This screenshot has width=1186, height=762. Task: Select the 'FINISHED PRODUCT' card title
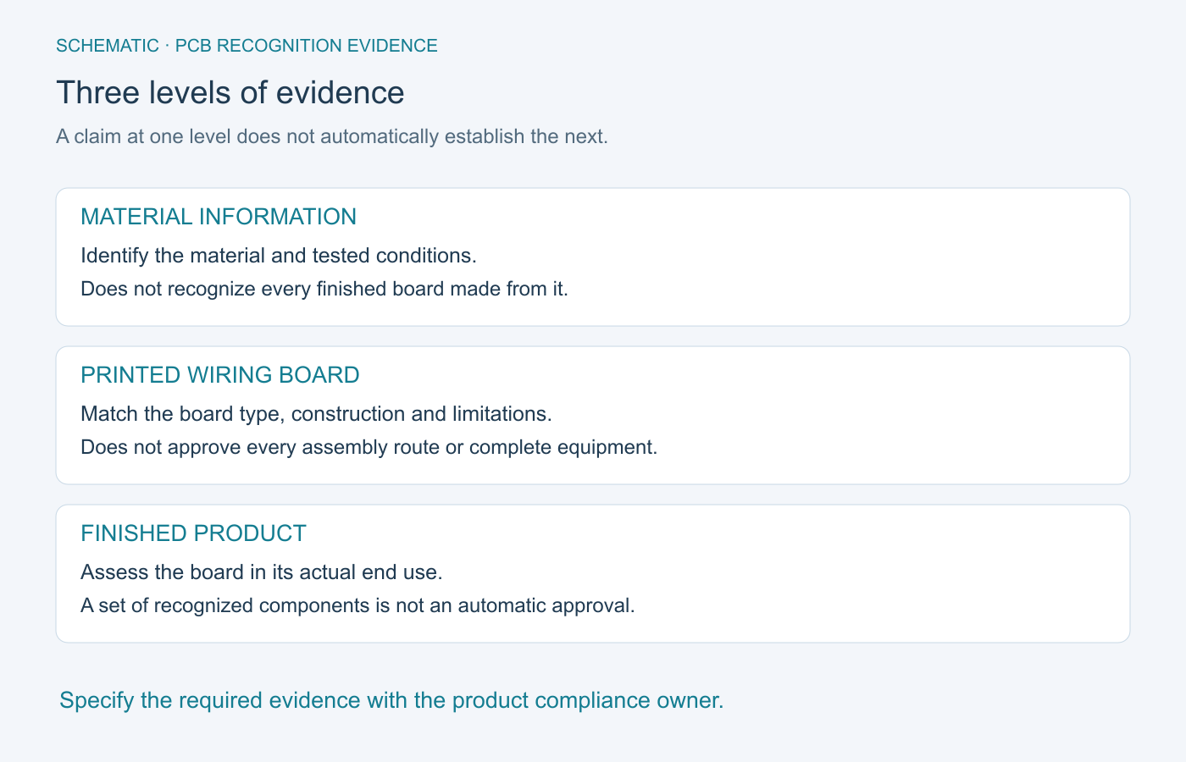193,533
